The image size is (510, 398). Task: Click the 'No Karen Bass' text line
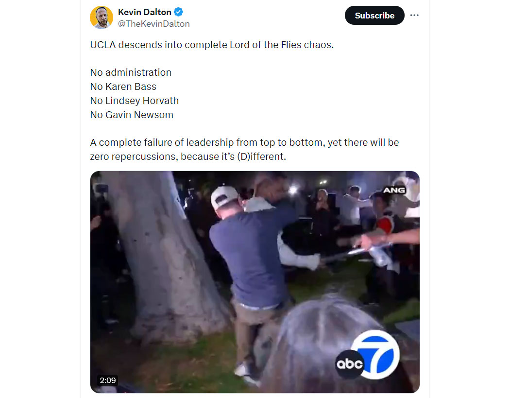pos(123,87)
